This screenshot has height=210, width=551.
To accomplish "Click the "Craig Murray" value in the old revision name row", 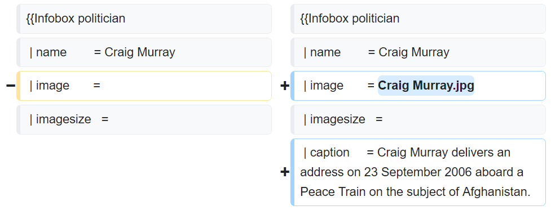I will [x=140, y=52].
